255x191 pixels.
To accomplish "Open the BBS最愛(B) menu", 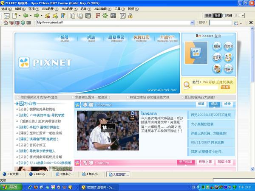I will tap(50, 9).
